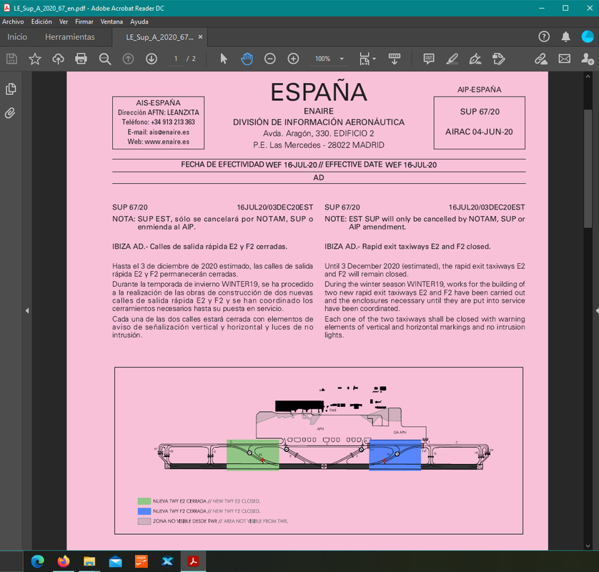Expand the left navigation pane arrow

point(27,310)
